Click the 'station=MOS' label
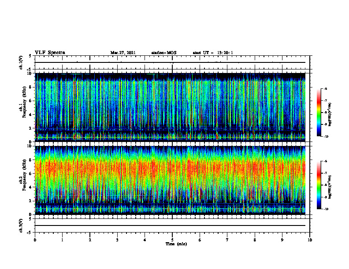Image resolution: width=349 pixels, height=269 pixels. [x=164, y=53]
